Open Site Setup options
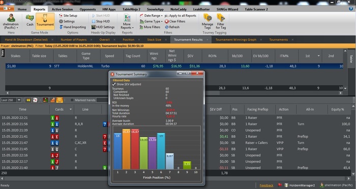This screenshot has height=189, width=356. (x=68, y=15)
